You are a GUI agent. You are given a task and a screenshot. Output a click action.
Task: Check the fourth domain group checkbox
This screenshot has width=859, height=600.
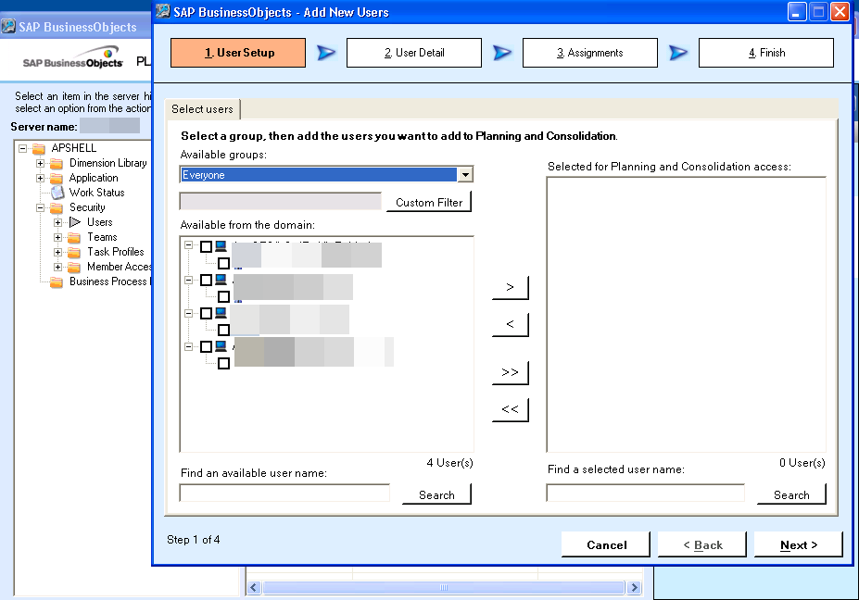point(206,346)
